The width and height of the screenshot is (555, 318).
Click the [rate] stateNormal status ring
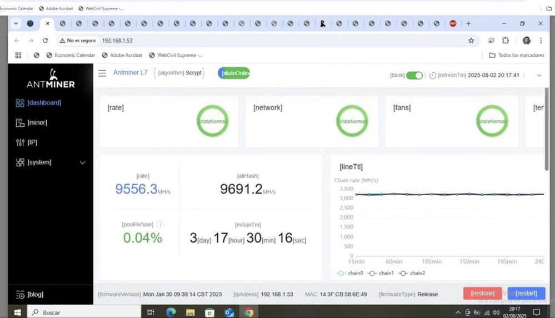click(x=212, y=121)
